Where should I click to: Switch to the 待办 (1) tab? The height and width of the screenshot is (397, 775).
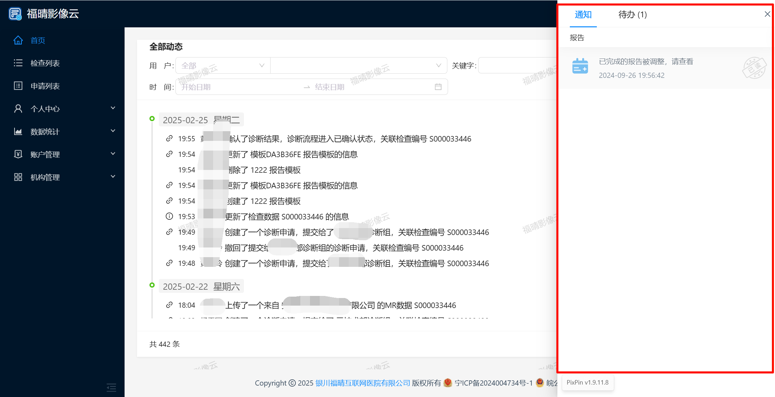[632, 15]
